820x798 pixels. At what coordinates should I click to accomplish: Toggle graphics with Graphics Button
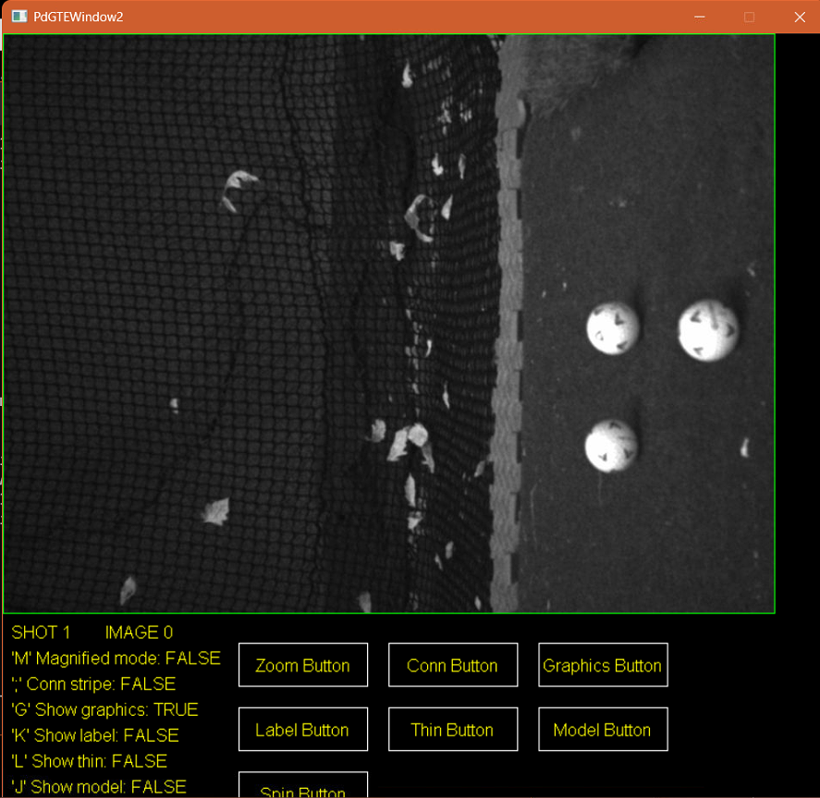point(603,665)
